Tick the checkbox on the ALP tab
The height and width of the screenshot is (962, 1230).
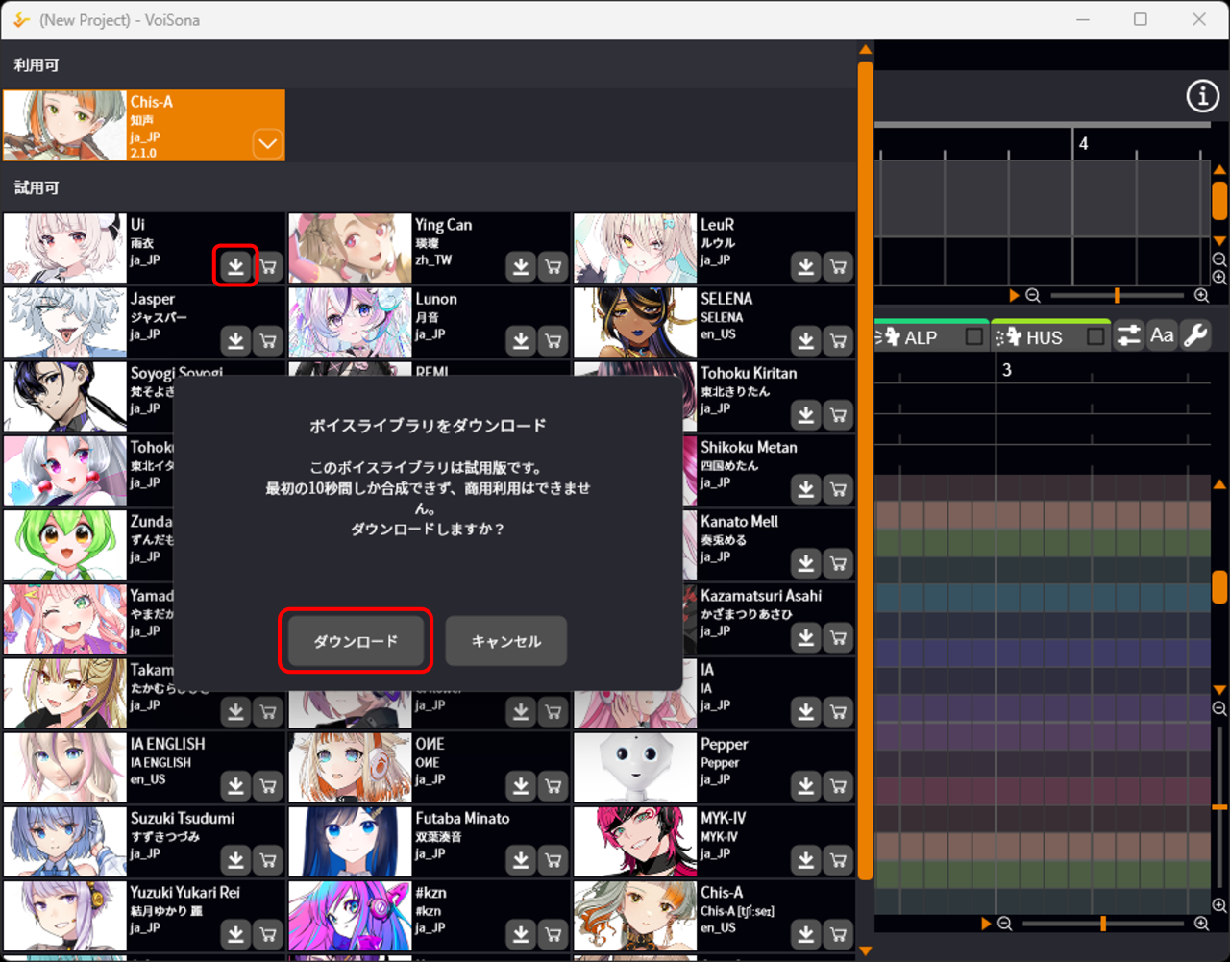click(974, 336)
